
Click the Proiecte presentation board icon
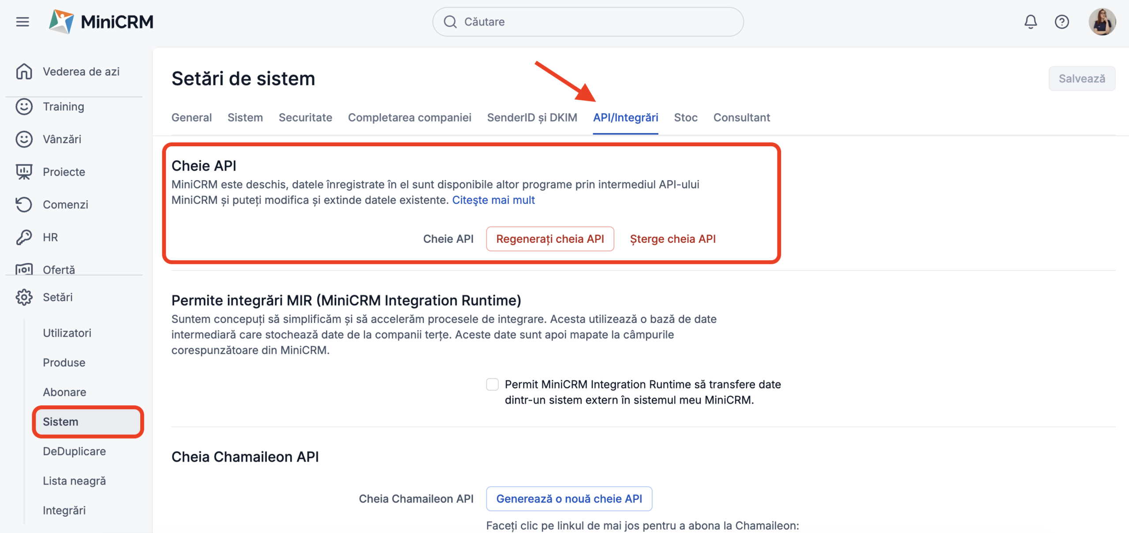click(24, 172)
